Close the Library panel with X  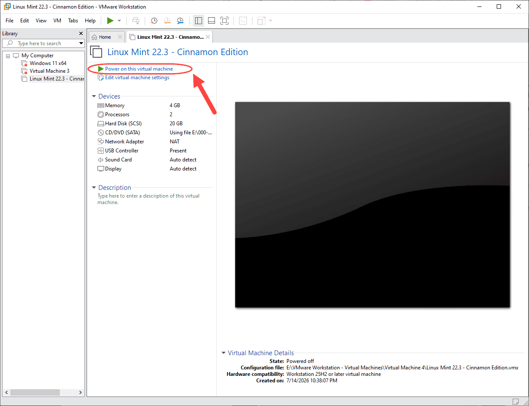(x=81, y=34)
